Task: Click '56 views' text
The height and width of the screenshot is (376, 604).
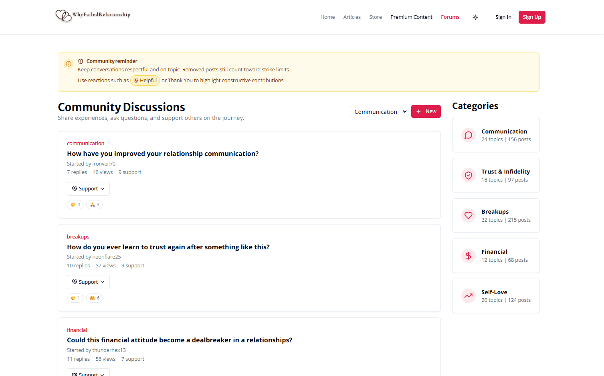Action: point(105,359)
